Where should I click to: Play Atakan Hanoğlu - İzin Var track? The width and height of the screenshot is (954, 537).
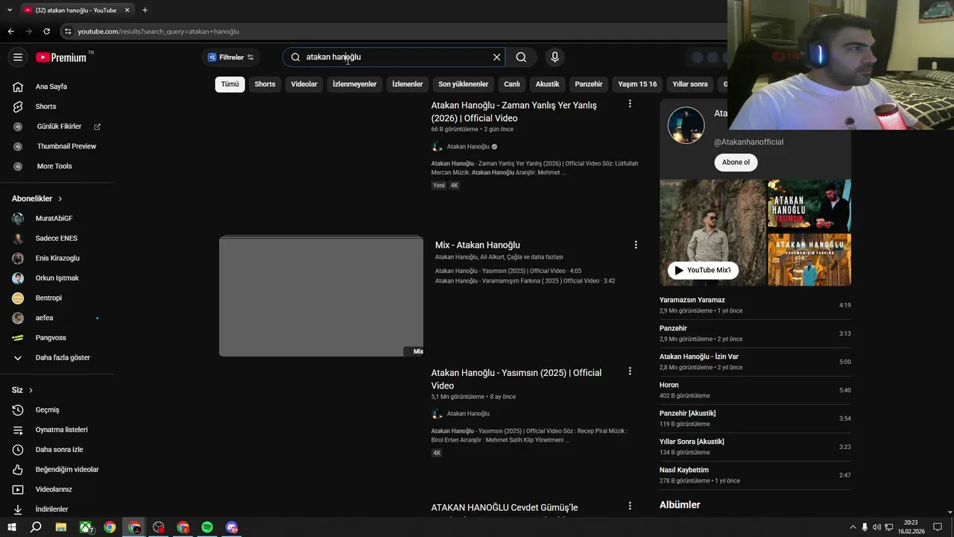(x=755, y=362)
